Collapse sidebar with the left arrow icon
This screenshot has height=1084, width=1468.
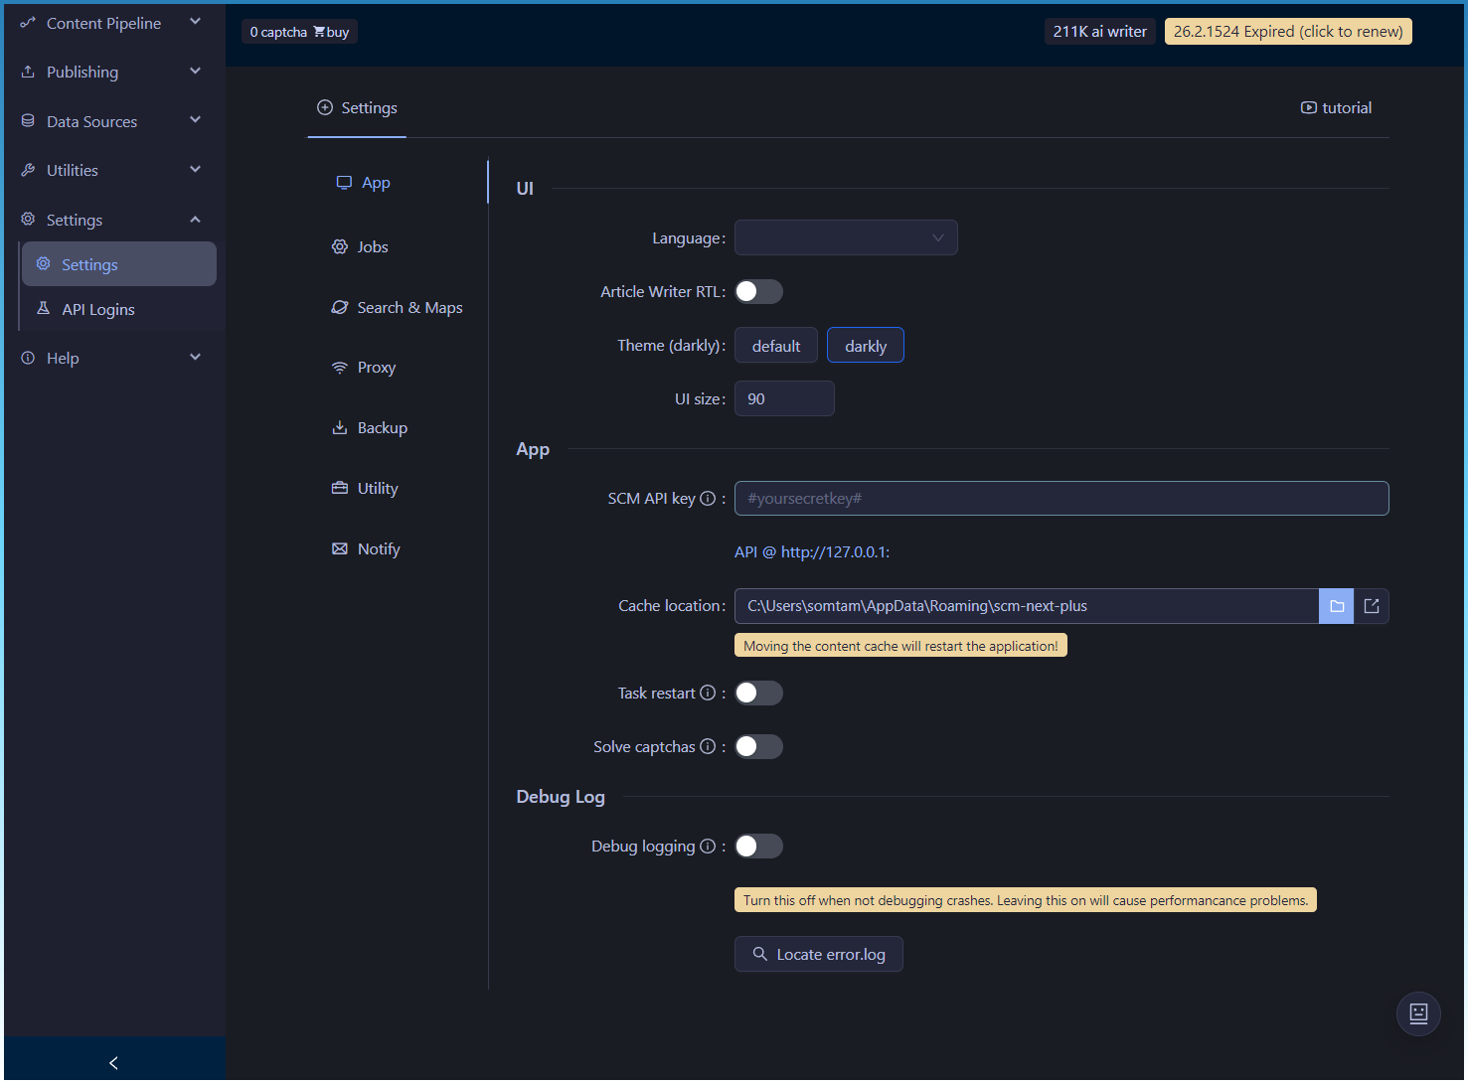tap(113, 1063)
